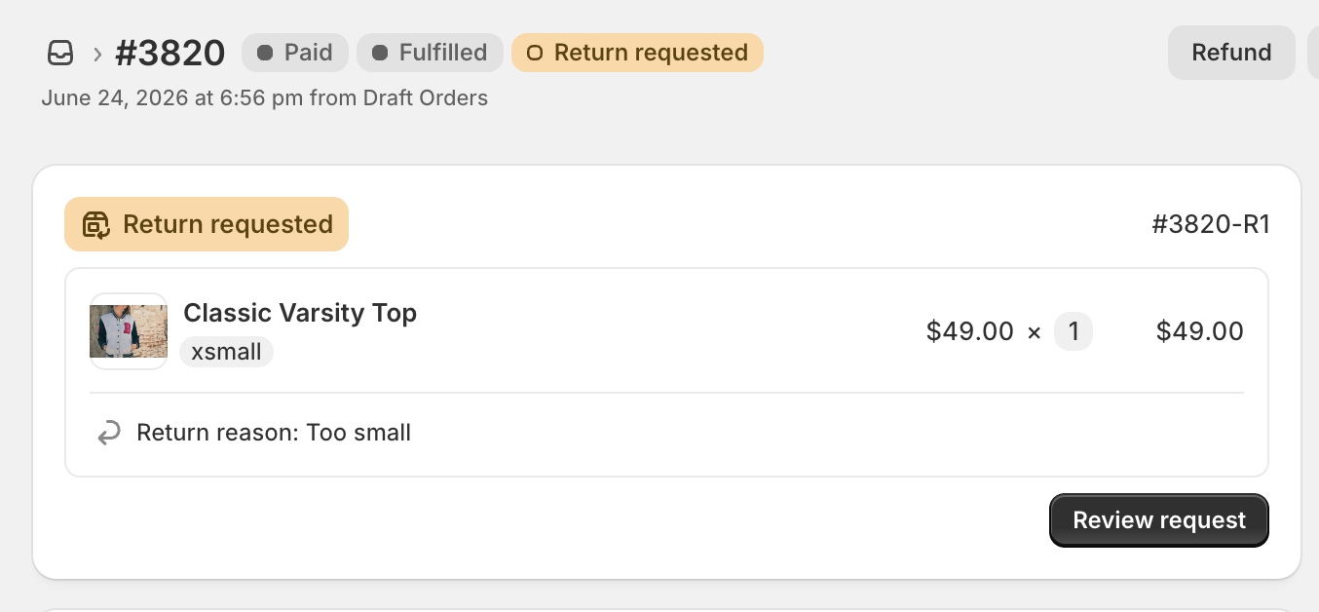Viewport: 1319px width, 612px height.
Task: Click the #3820-R1 return number
Action: point(1211,225)
